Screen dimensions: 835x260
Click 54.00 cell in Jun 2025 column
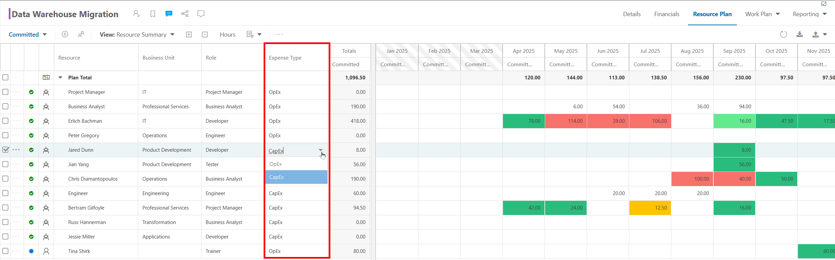click(608, 106)
